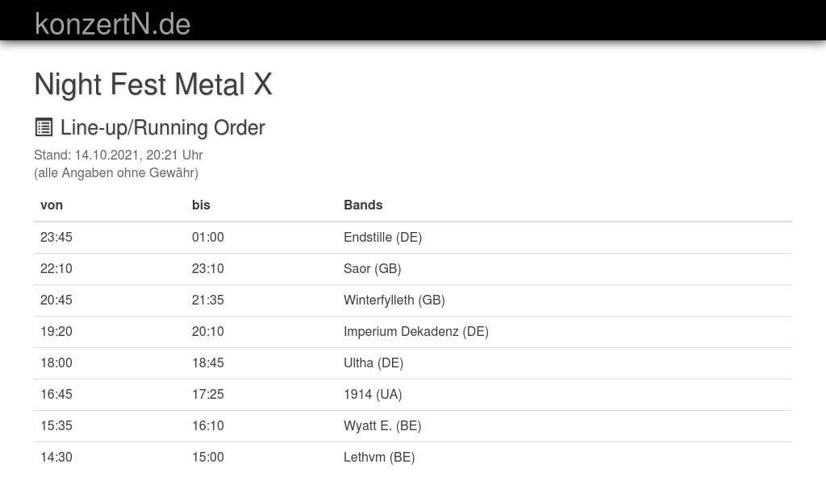Click the 'Bands' column header
This screenshot has width=826, height=489.
pos(363,205)
